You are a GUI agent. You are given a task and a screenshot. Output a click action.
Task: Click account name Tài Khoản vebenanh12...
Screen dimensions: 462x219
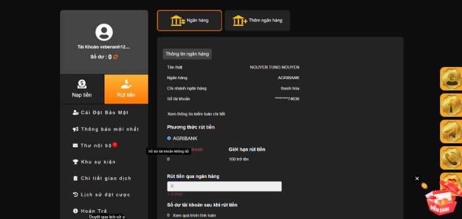click(104, 47)
